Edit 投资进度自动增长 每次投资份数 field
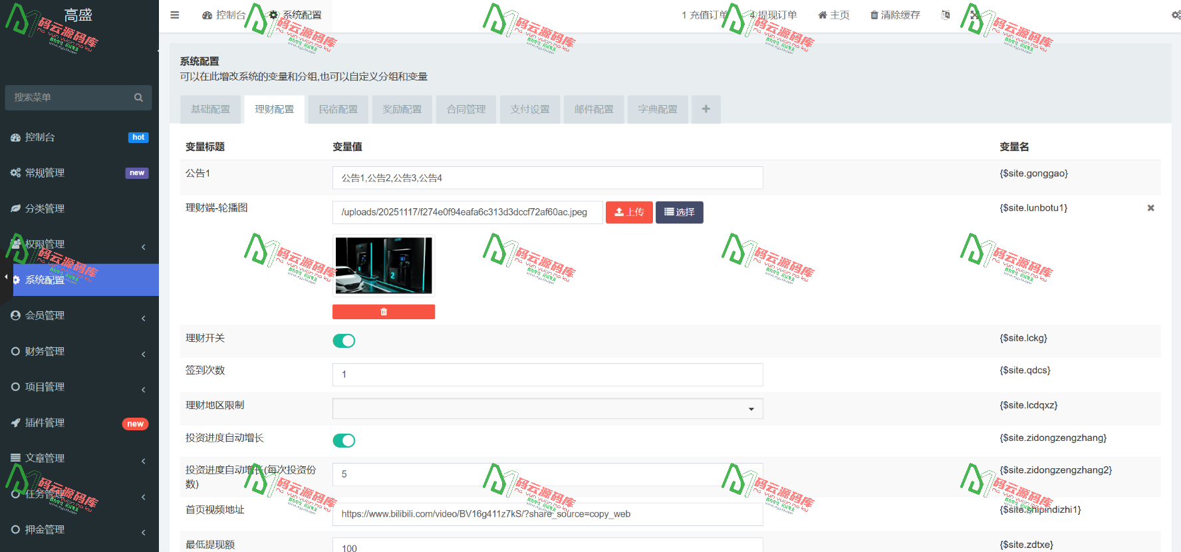Viewport: 1181px width, 552px height. coord(547,474)
